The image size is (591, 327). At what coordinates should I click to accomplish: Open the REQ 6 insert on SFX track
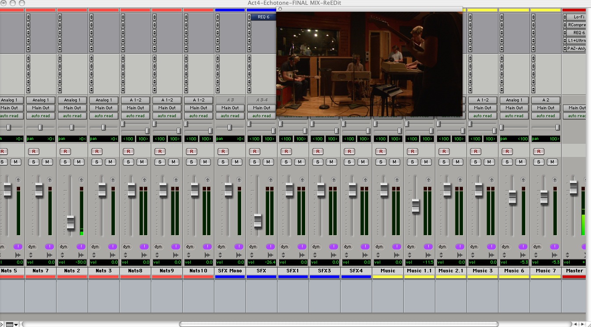click(x=264, y=17)
